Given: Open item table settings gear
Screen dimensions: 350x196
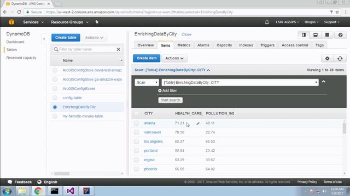Looking at the screenshot, I should coord(327,58).
